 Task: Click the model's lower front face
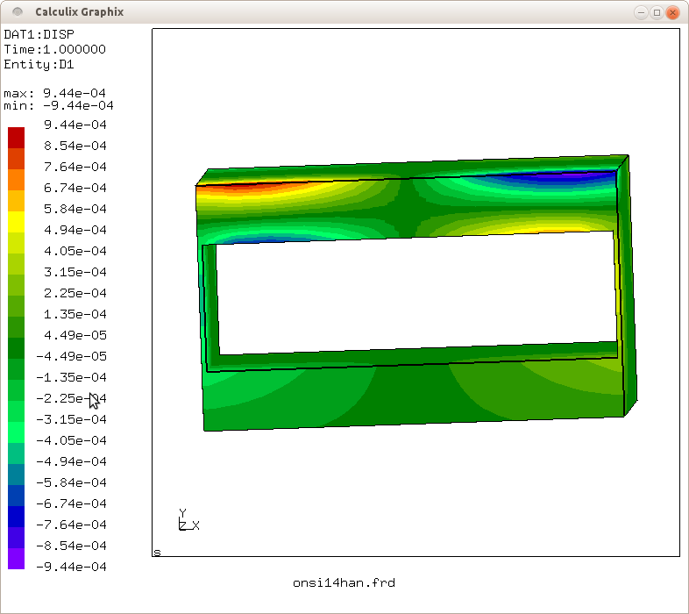coord(413,394)
